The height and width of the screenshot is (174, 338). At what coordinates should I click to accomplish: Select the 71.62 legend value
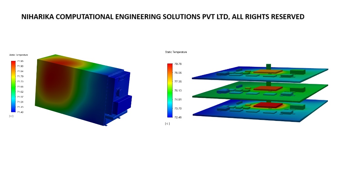(x=20, y=92)
